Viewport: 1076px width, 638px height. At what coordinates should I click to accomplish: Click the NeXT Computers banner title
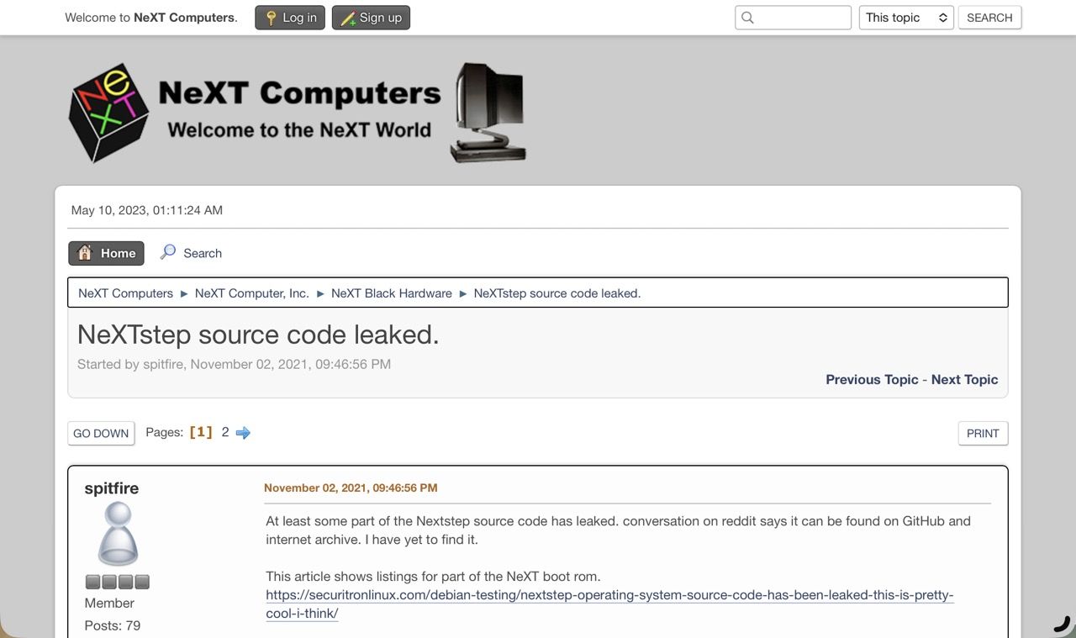point(299,92)
